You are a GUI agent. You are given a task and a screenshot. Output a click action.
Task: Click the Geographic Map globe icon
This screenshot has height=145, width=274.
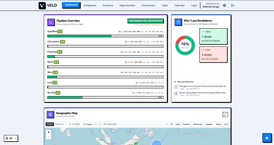[50, 115]
